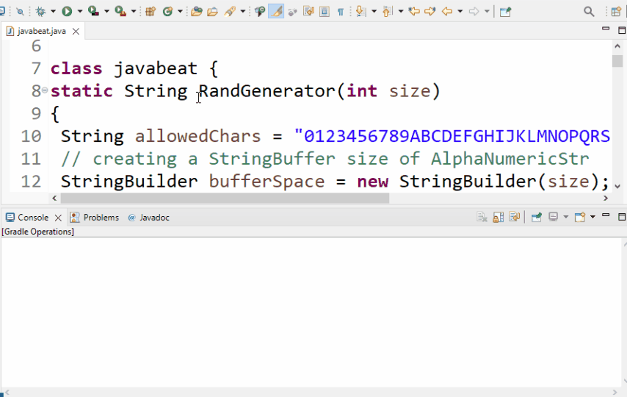
Task: Jump to previous annotation arrow icon
Action: [x=386, y=12]
